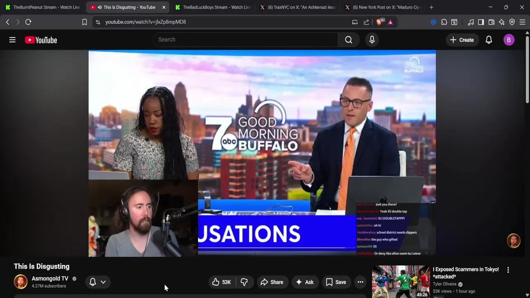Click the share page icon in address bar
530x298 pixels.
(x=366, y=22)
